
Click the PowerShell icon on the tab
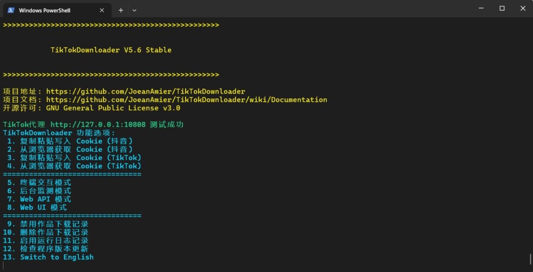(x=11, y=10)
